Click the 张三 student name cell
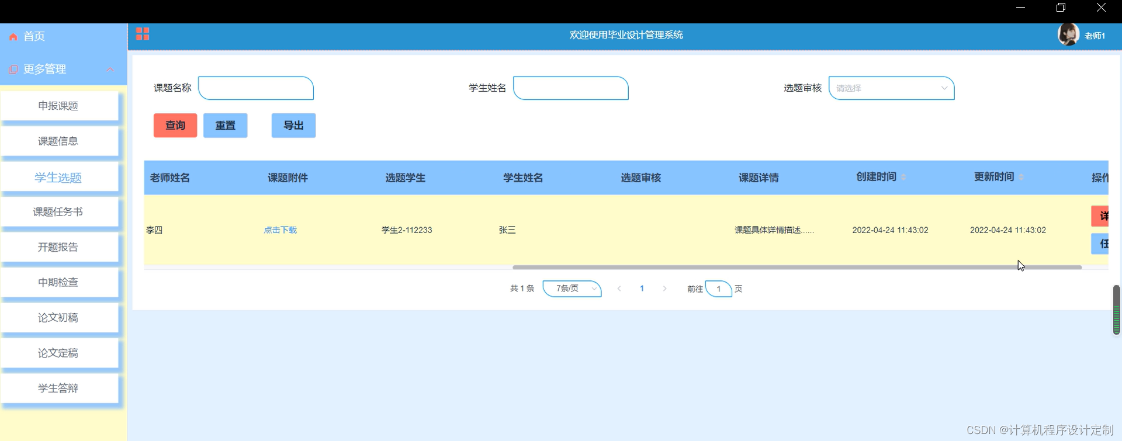 click(x=507, y=230)
